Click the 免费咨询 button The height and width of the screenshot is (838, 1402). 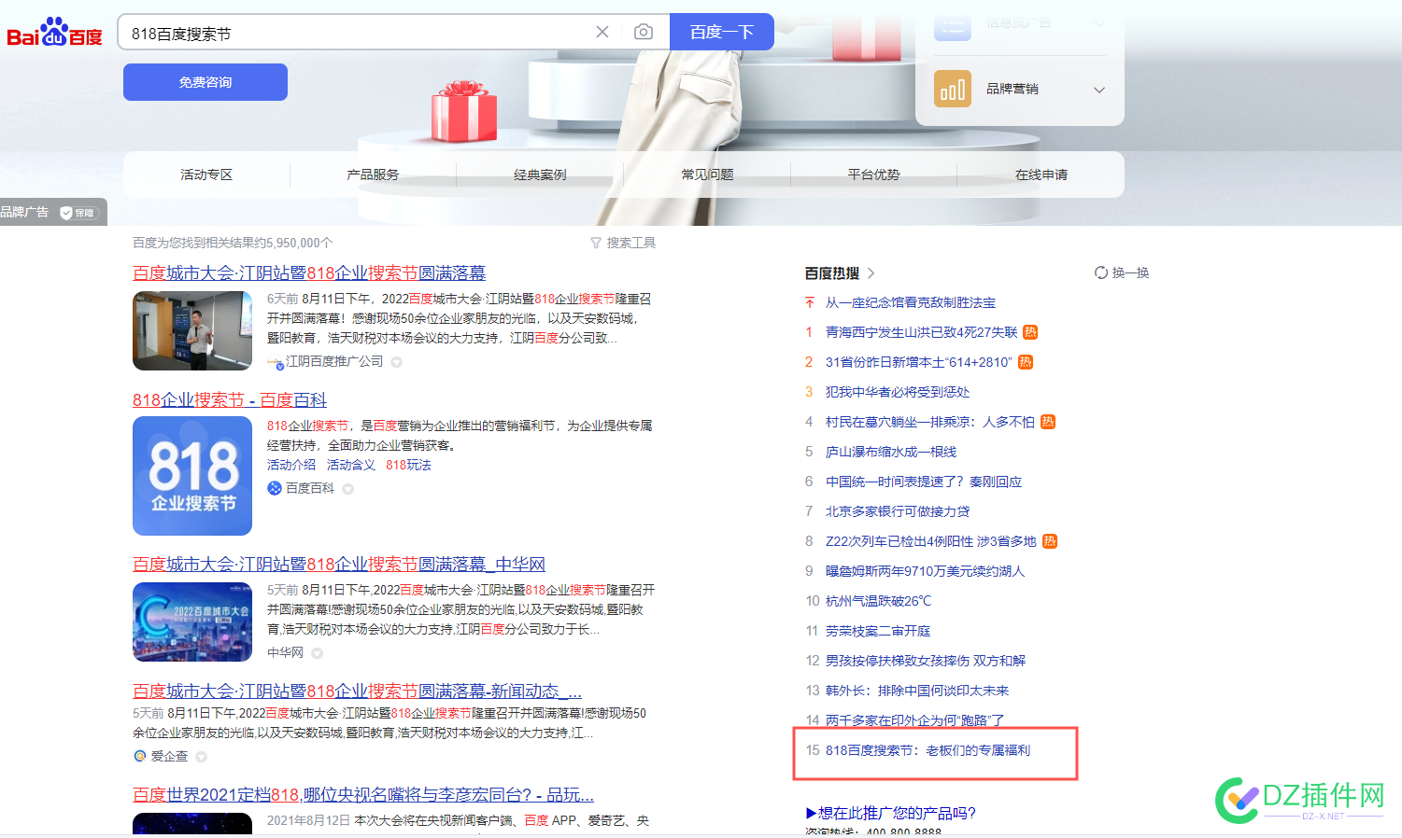[x=205, y=82]
